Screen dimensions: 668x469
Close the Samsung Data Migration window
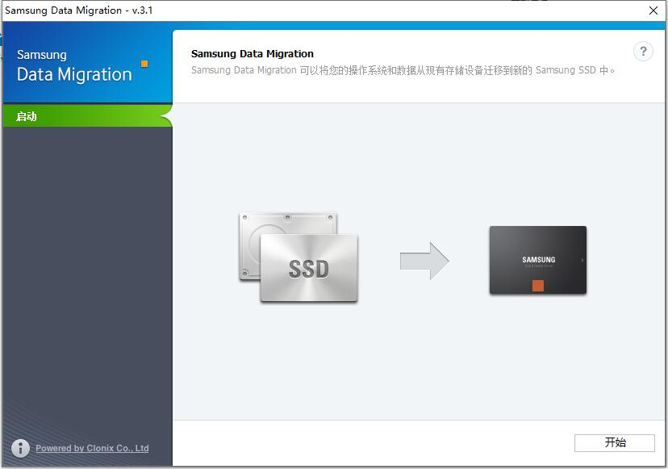[x=653, y=10]
